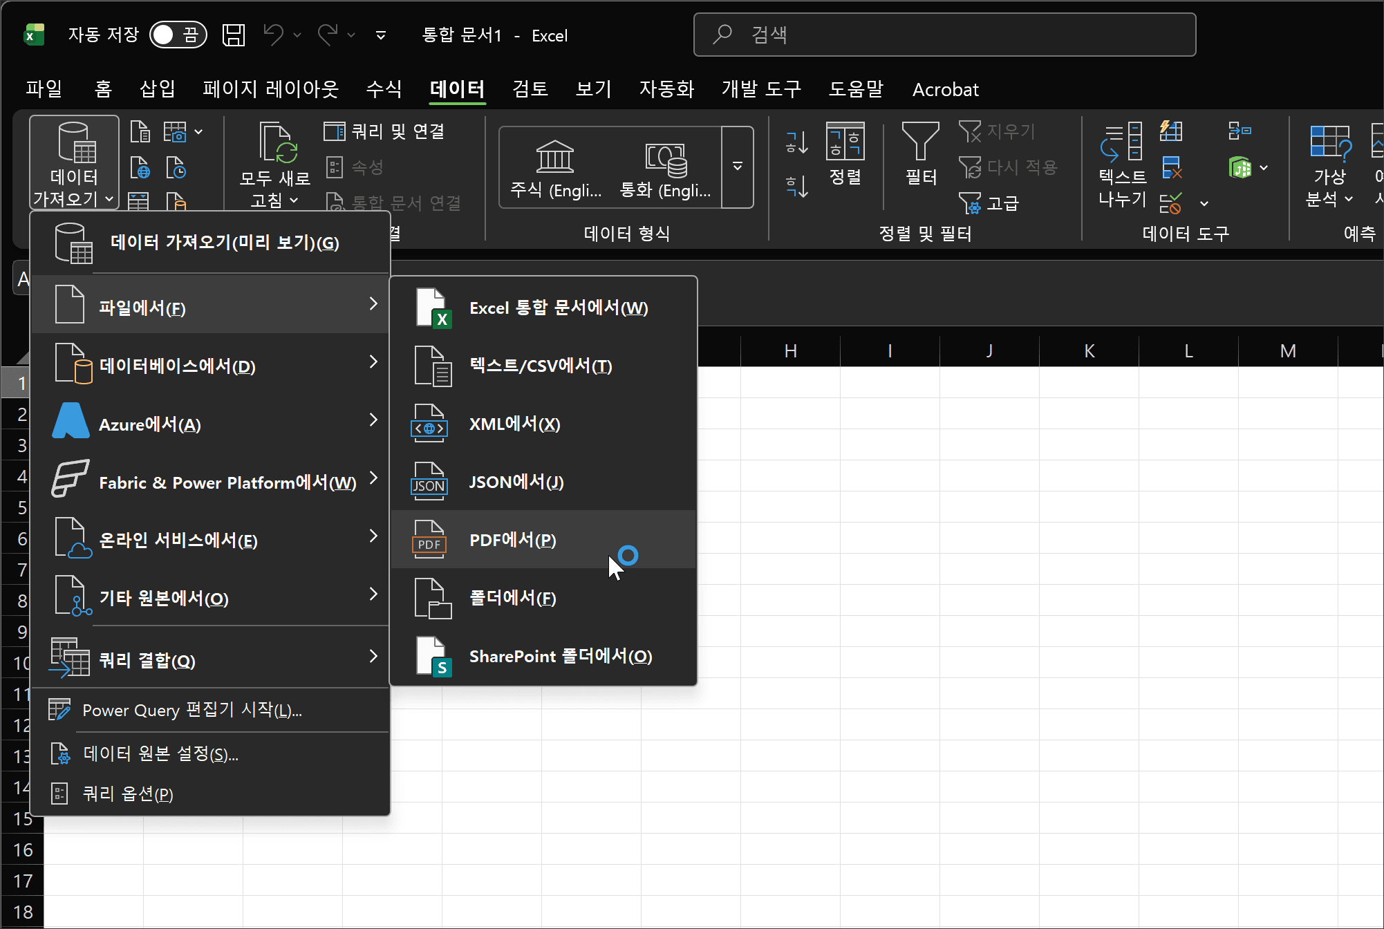The height and width of the screenshot is (929, 1384).
Task: Open the 가상 분석 what-if dropdown
Action: click(1329, 166)
